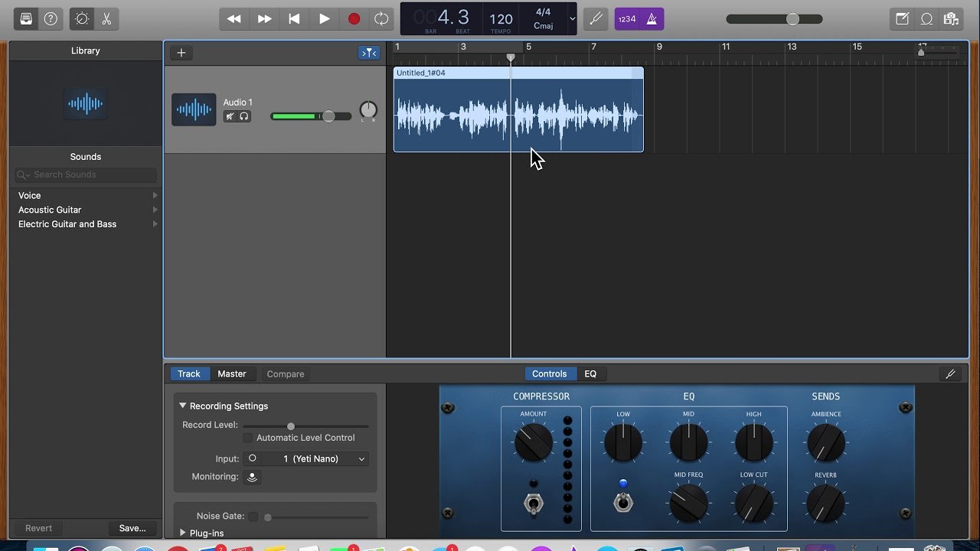
Task: Open the Quick Help question mark button
Action: (51, 19)
